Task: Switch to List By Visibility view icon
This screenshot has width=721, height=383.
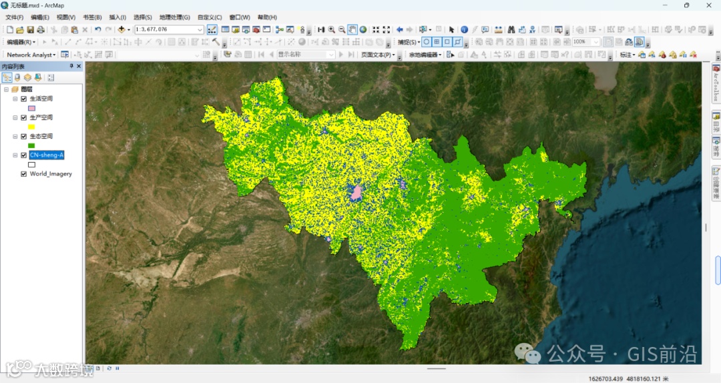Action: (27, 77)
